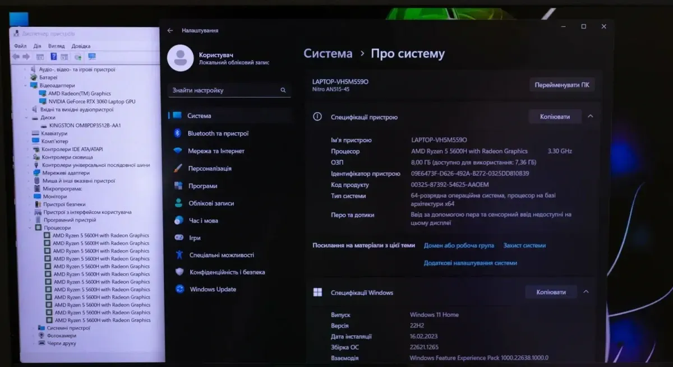Screen dimensions: 673x367
Task: Click the Перейменувати ПК button
Action: pos(562,85)
